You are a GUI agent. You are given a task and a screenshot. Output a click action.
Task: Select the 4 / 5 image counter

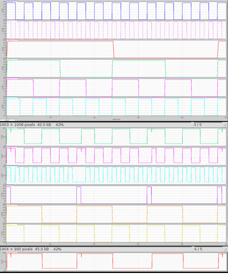(198, 249)
